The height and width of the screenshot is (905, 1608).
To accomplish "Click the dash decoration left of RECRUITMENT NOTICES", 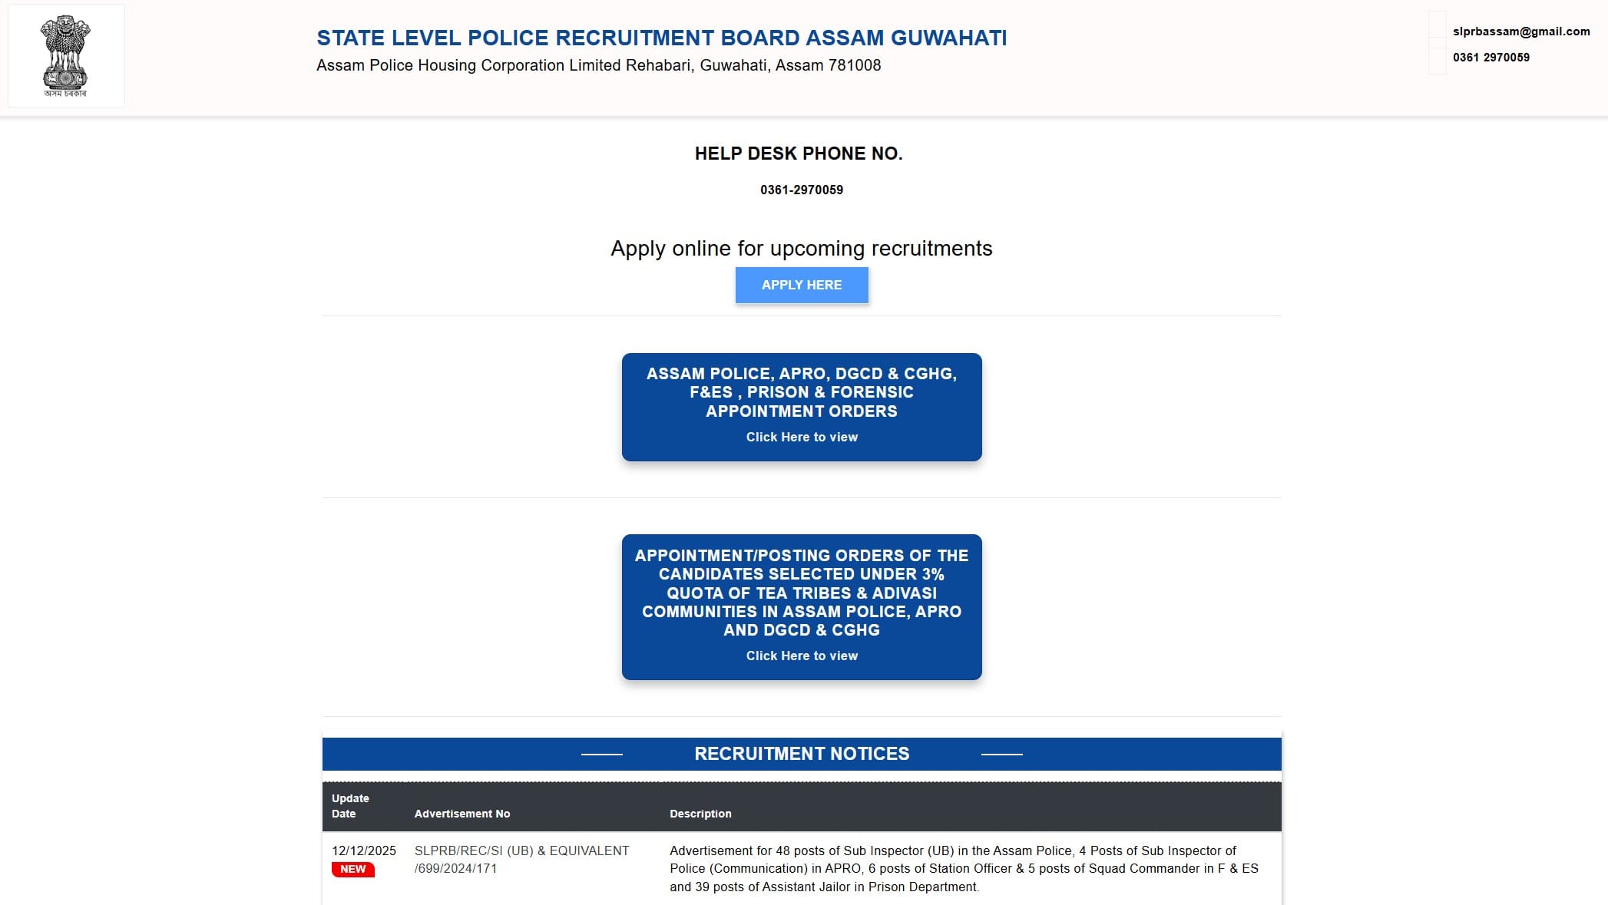I will [x=603, y=755].
